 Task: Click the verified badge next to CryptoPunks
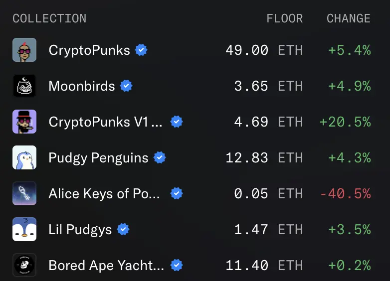[141, 50]
